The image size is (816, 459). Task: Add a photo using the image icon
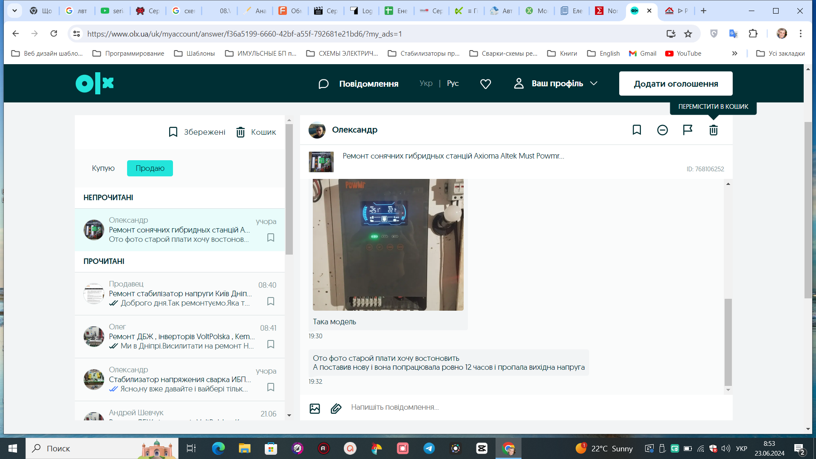(314, 408)
